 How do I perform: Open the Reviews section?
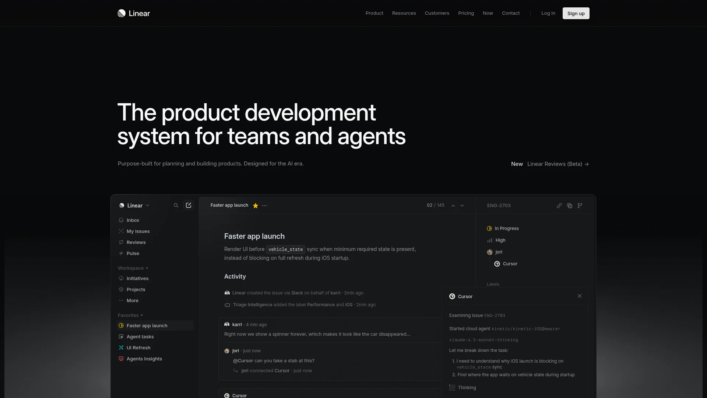coord(136,242)
